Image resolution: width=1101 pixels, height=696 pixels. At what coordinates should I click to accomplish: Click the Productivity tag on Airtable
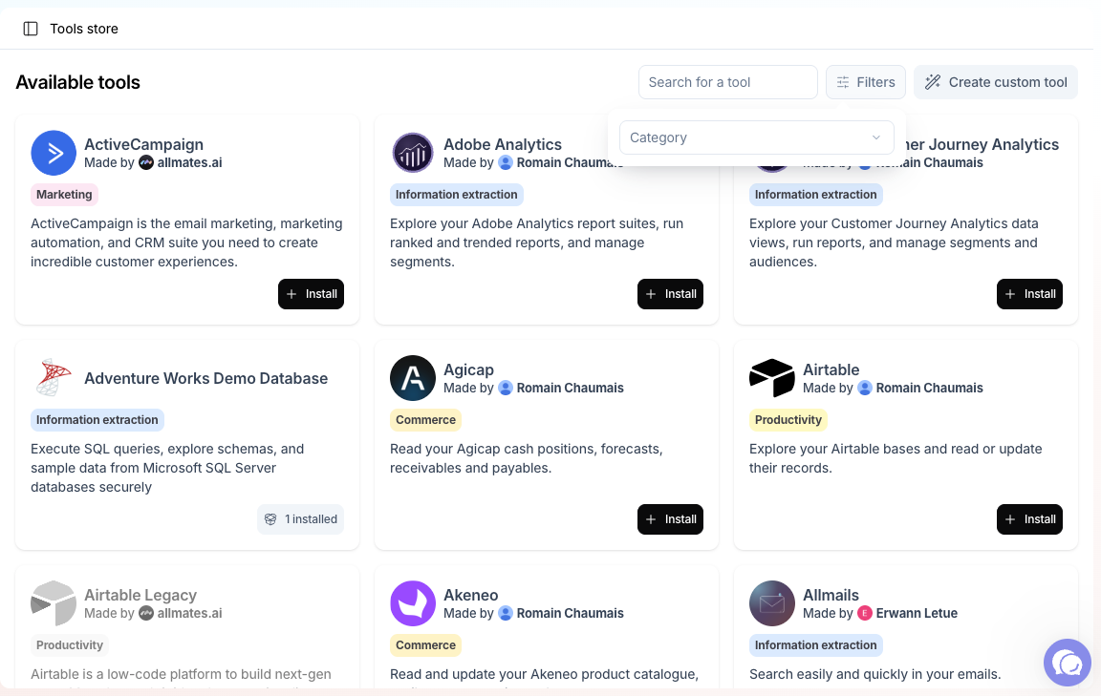coord(788,419)
